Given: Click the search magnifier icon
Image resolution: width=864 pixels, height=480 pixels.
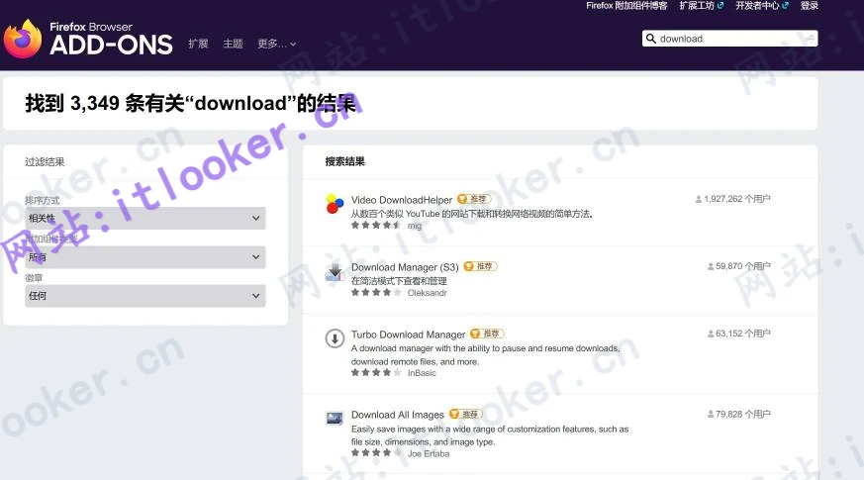Looking at the screenshot, I should 651,39.
